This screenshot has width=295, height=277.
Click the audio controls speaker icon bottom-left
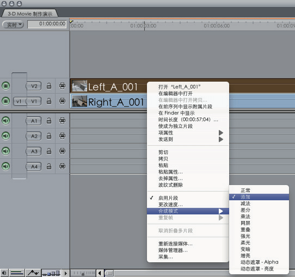click(4, 273)
